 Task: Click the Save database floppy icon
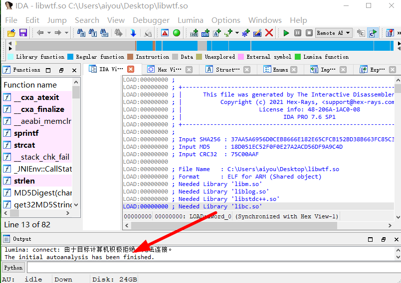(x=23, y=33)
